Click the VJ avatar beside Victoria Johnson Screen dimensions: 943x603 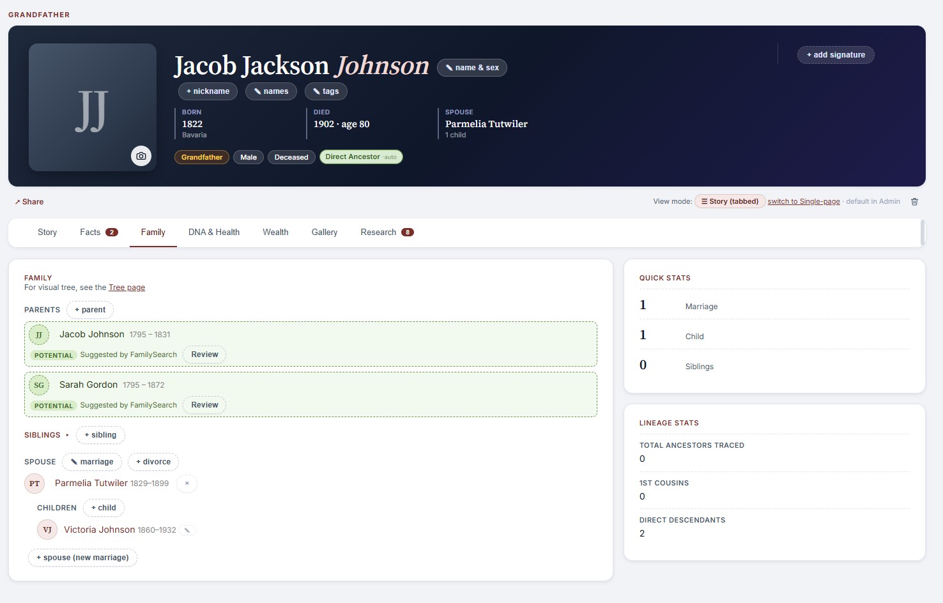[x=47, y=530]
